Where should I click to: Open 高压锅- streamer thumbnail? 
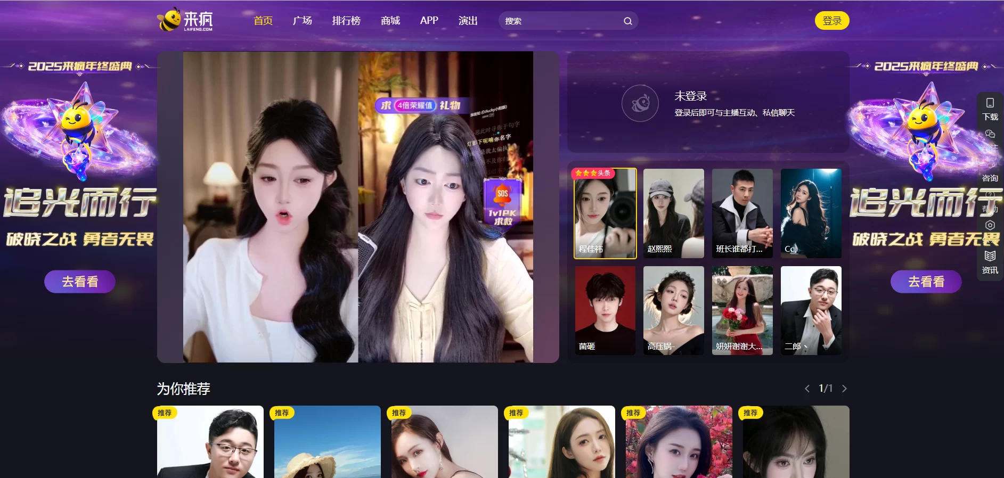(x=673, y=310)
